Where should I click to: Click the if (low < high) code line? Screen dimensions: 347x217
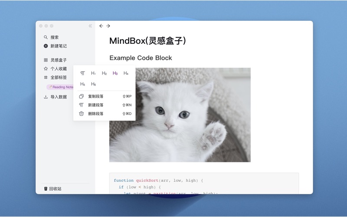click(139, 187)
